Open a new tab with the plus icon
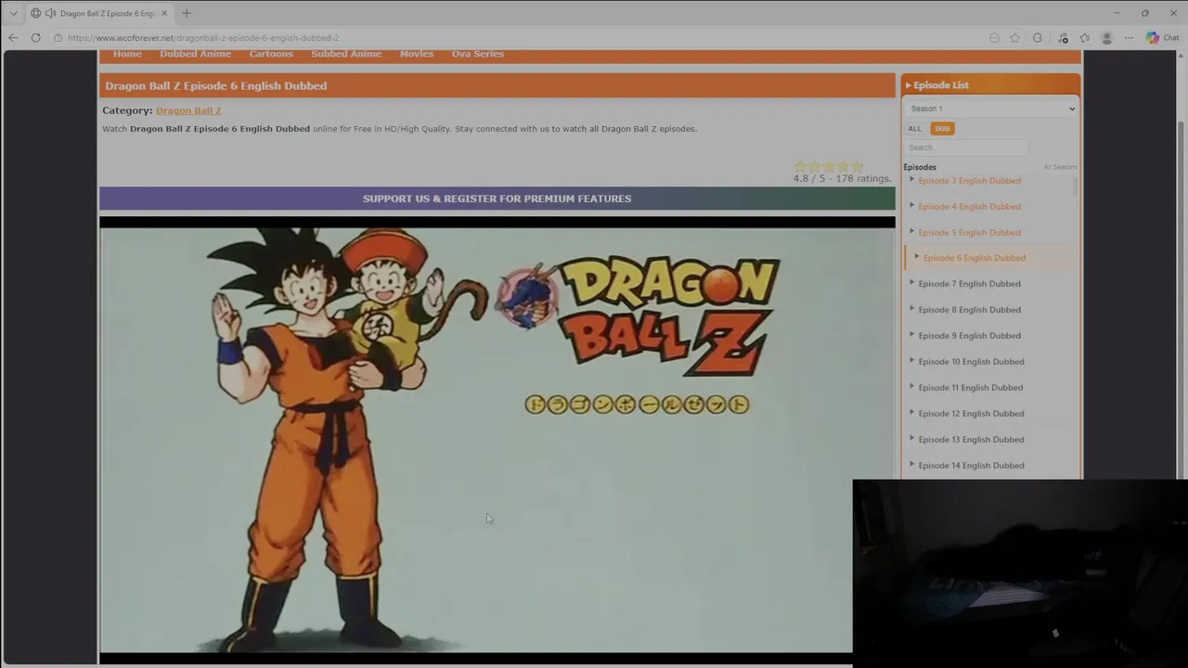This screenshot has height=668, width=1188. coord(187,13)
